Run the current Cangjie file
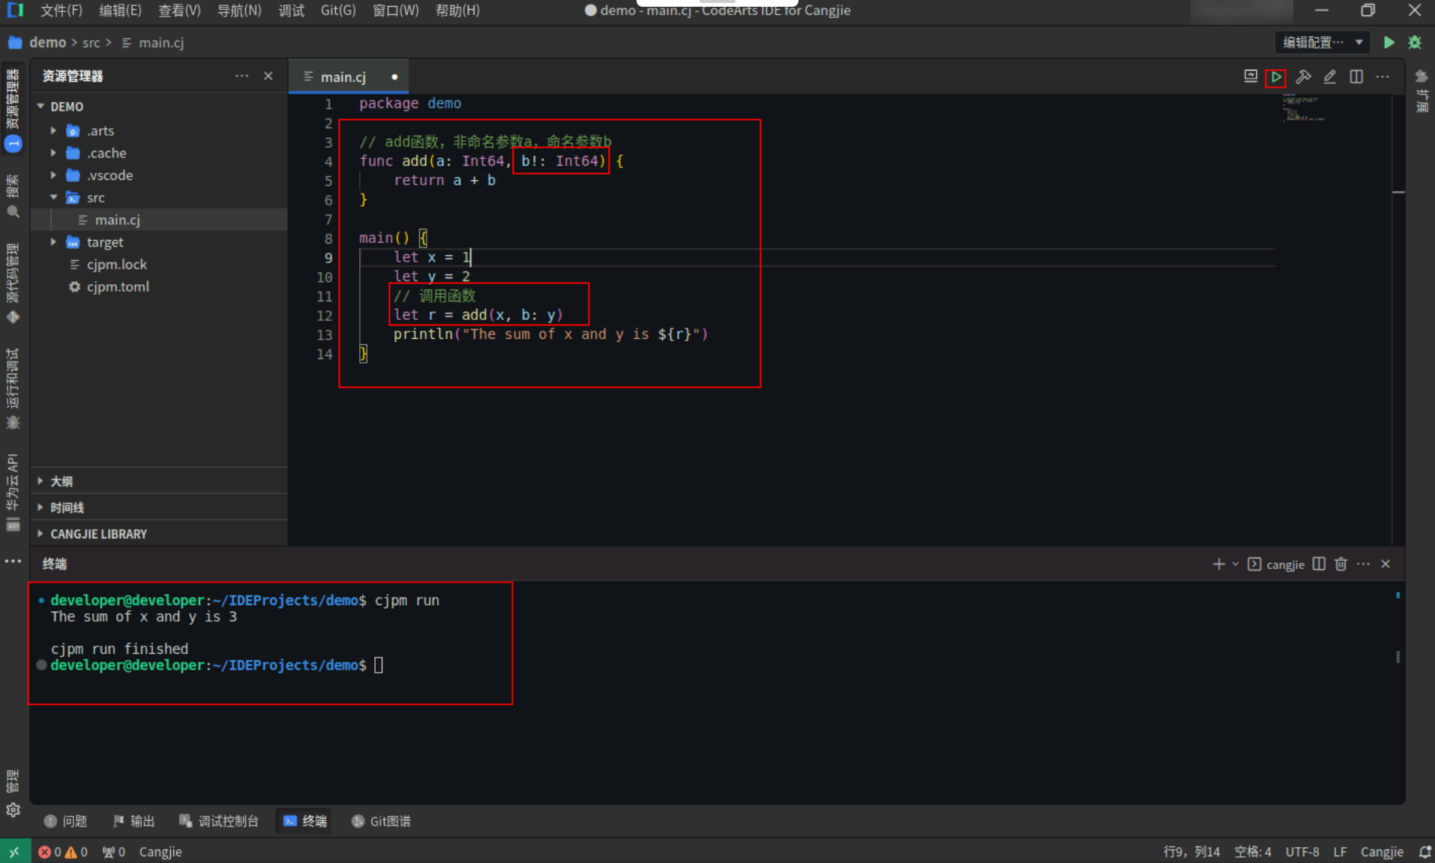The height and width of the screenshot is (863, 1435). pyautogui.click(x=1275, y=77)
